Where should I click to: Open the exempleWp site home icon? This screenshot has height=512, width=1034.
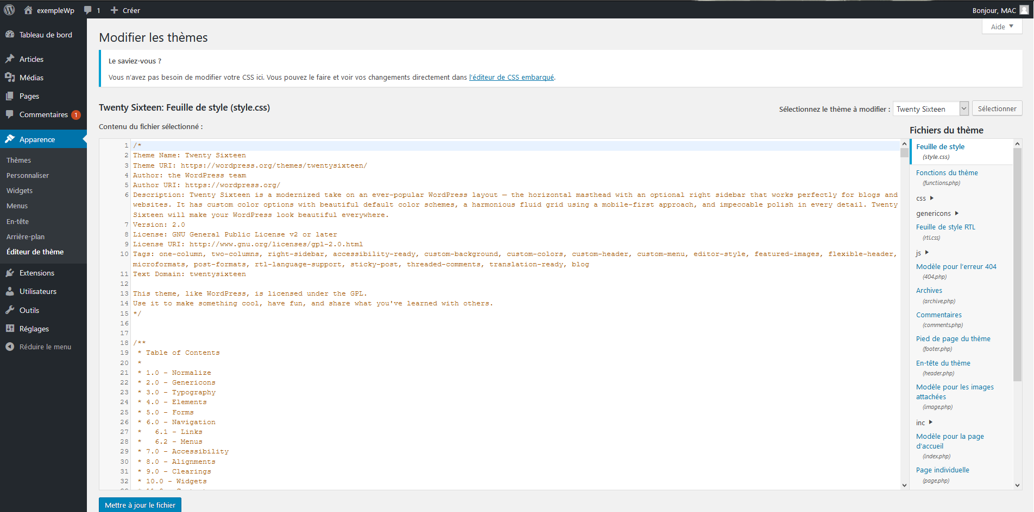[x=28, y=10]
